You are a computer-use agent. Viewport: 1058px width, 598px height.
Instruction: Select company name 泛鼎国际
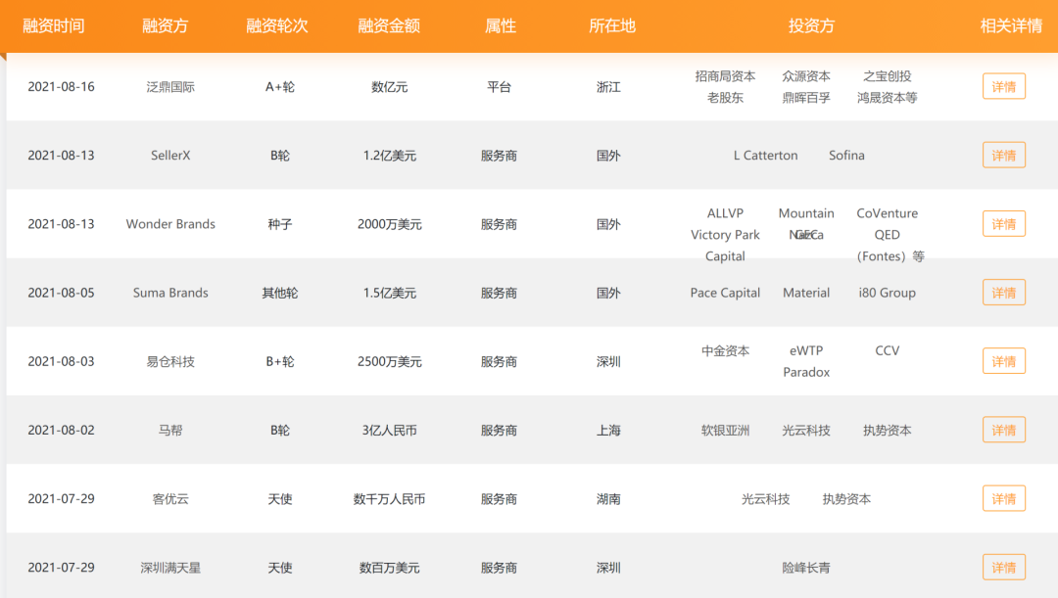point(170,87)
